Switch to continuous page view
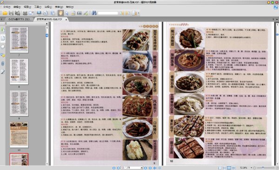 (225, 168)
